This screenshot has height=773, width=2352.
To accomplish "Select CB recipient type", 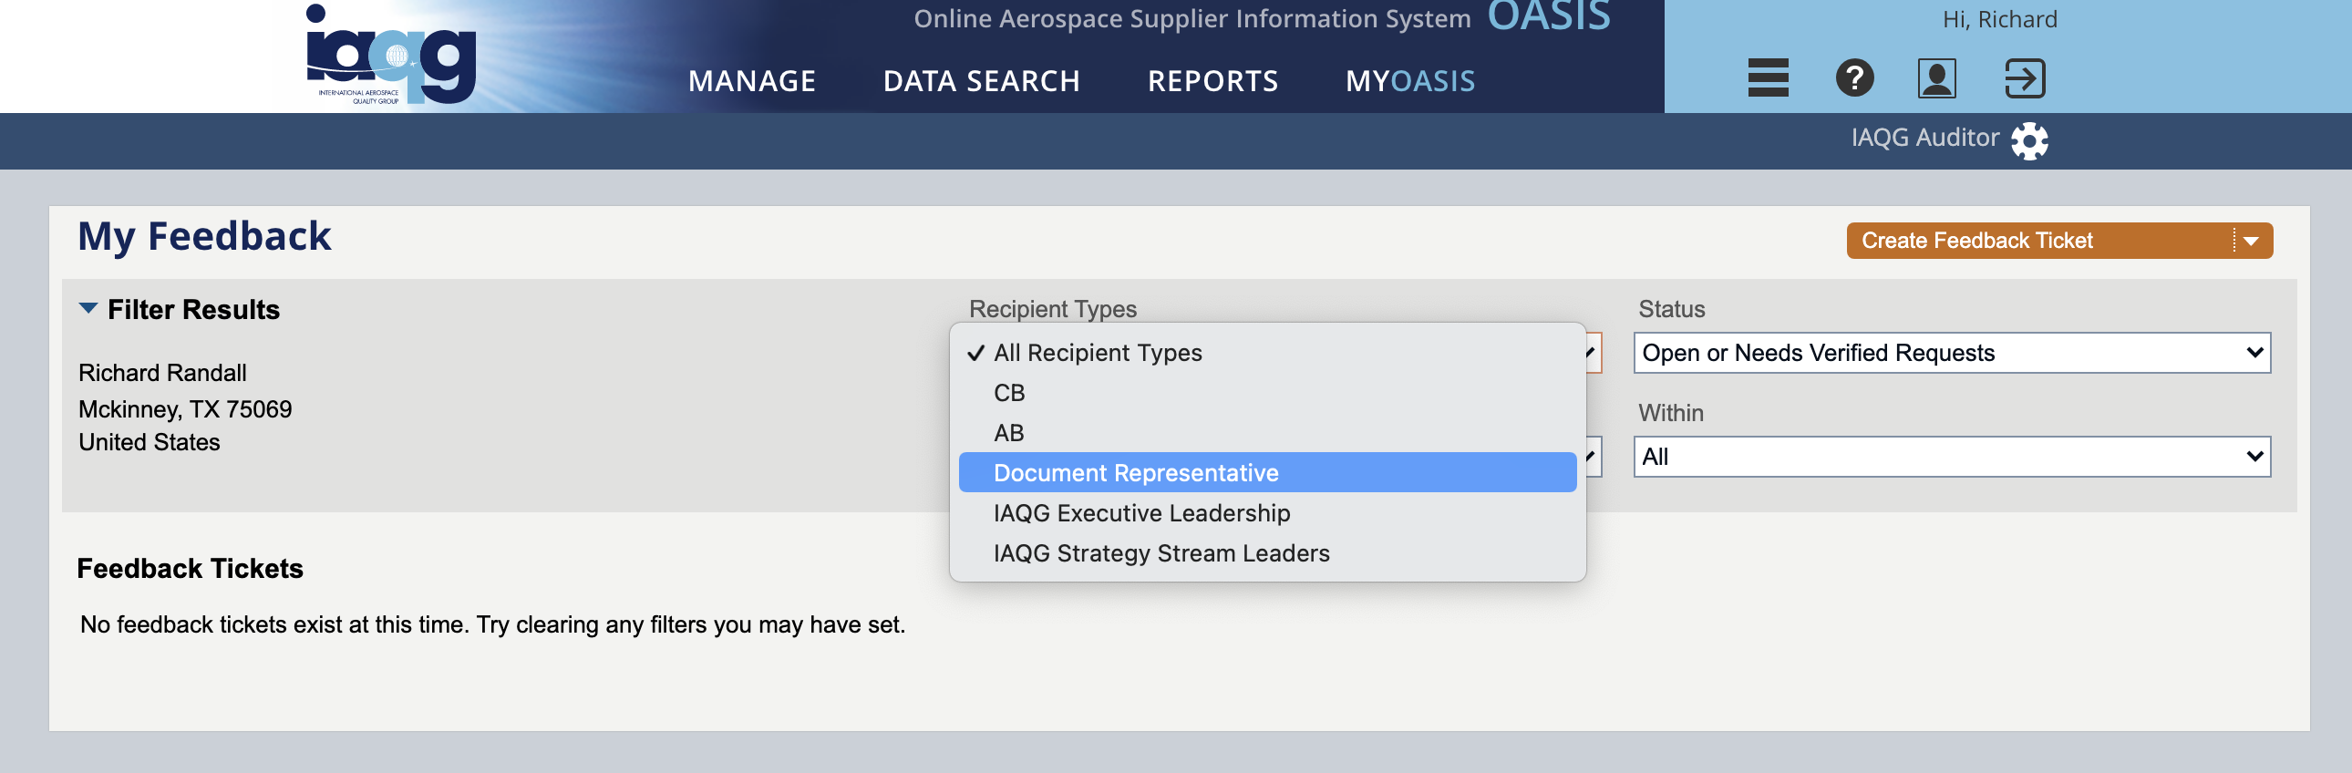I will point(1267,394).
